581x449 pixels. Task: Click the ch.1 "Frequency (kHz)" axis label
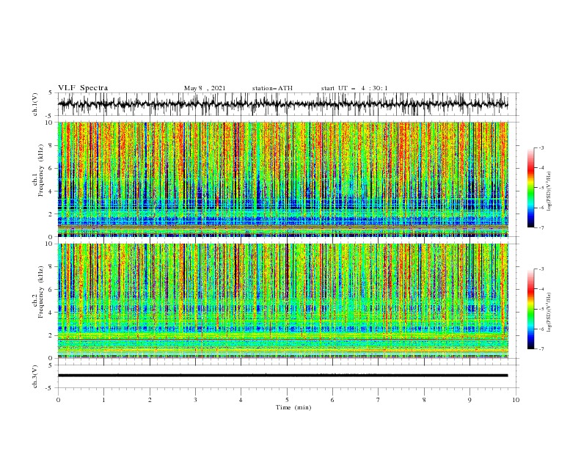pyautogui.click(x=41, y=169)
